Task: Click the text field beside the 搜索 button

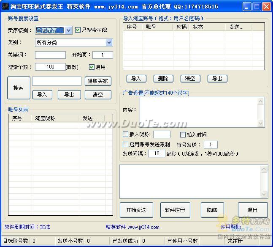Action: point(57,81)
